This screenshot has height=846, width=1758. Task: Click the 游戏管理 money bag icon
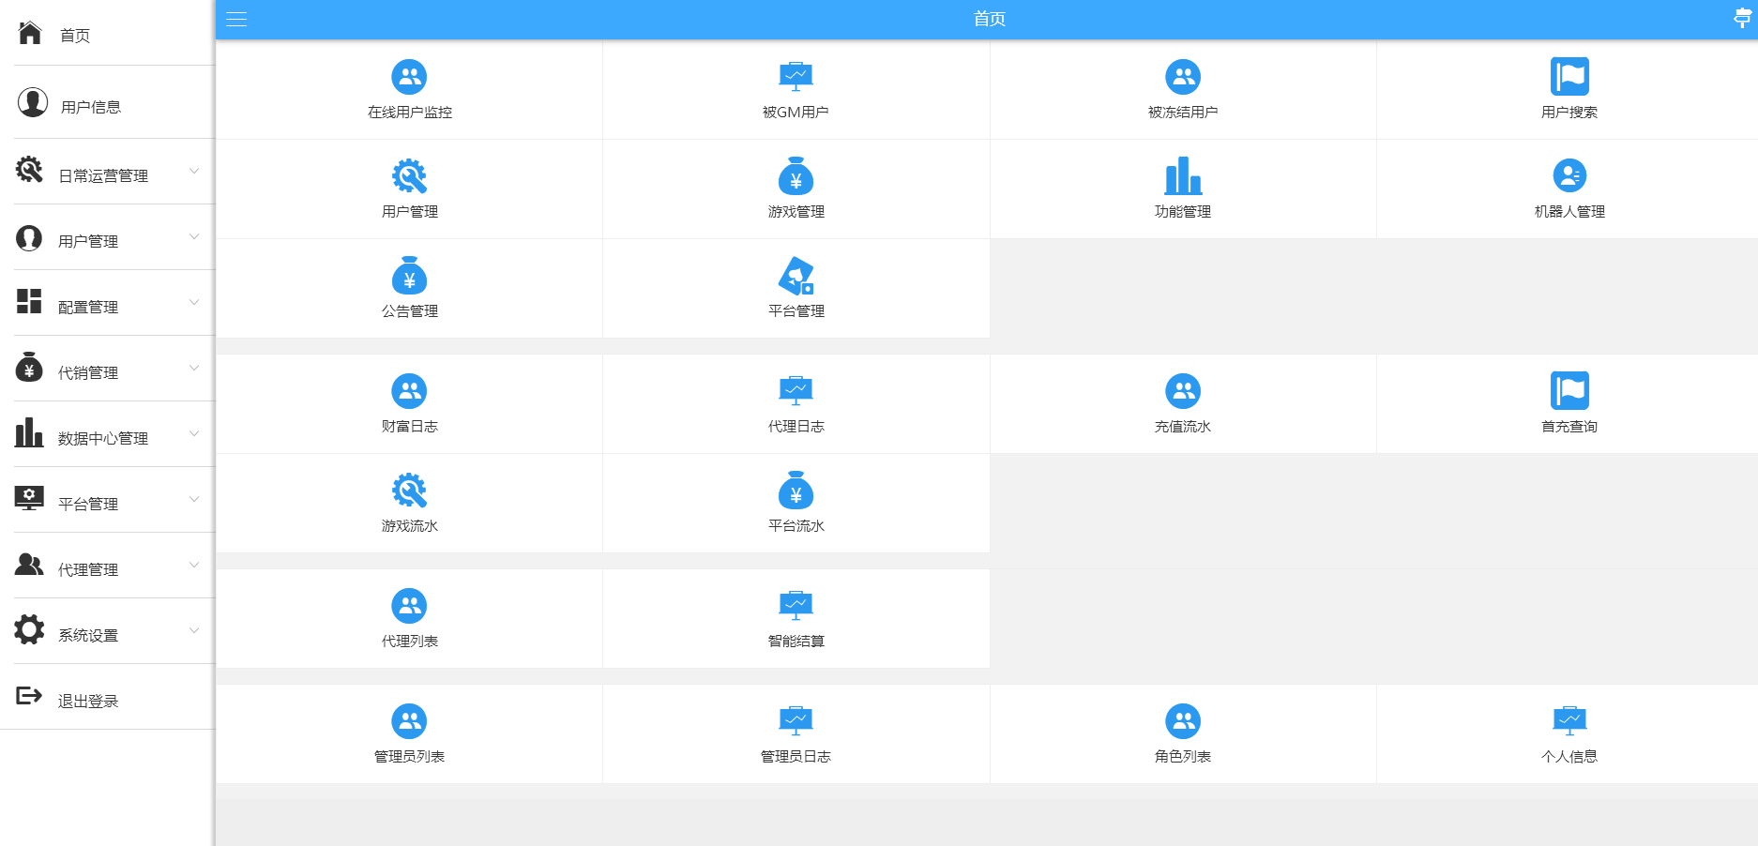[x=796, y=176]
